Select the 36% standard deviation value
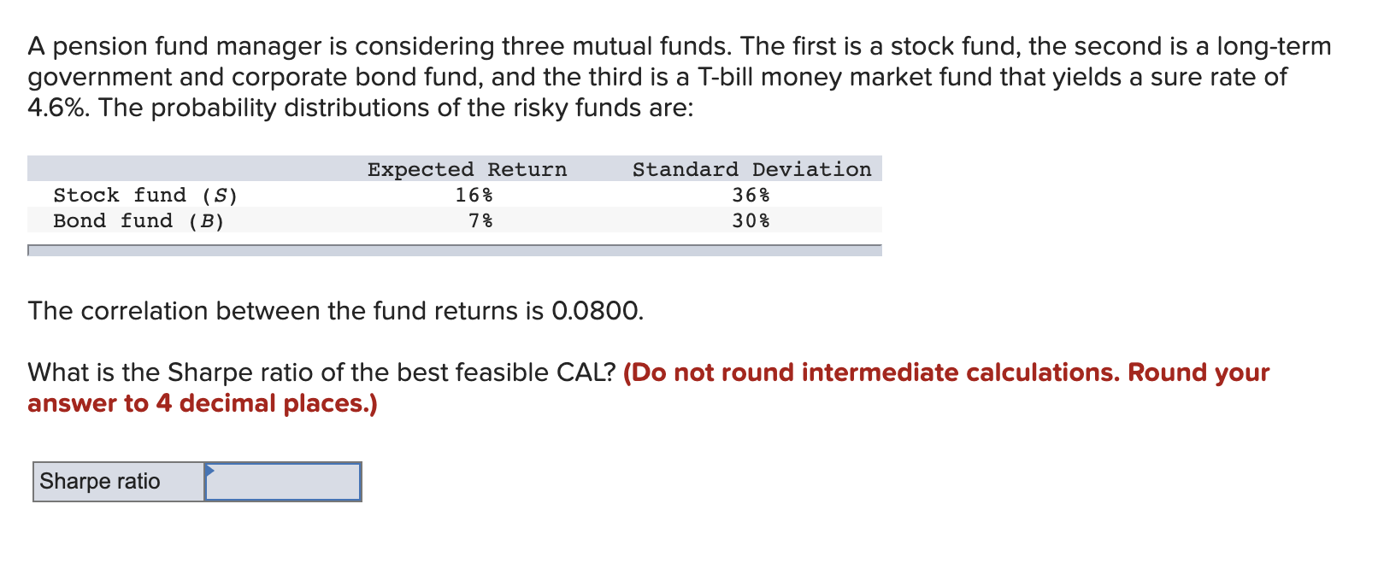This screenshot has width=1378, height=586. (x=751, y=195)
